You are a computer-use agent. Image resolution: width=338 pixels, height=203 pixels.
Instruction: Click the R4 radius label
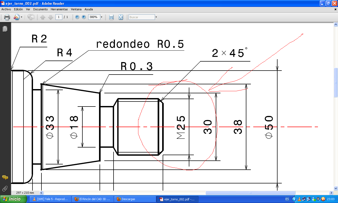65,53
